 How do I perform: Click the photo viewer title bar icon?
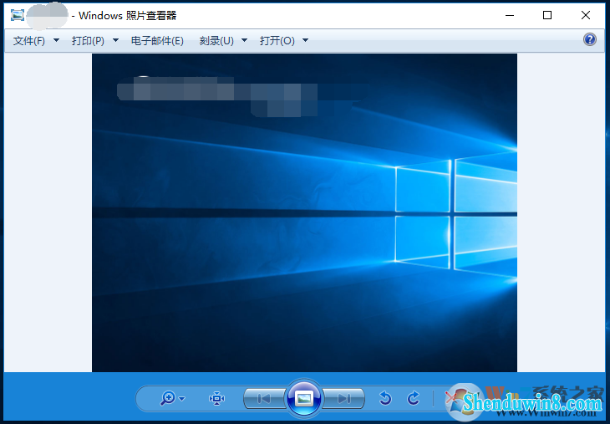[17, 15]
